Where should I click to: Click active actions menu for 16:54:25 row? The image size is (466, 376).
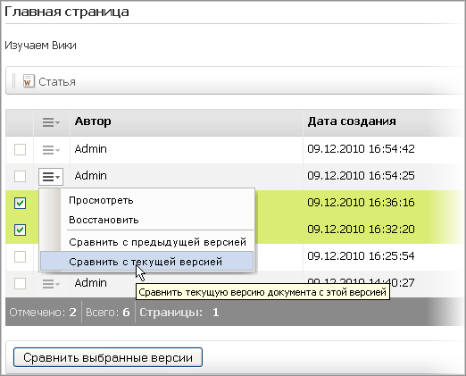(51, 177)
